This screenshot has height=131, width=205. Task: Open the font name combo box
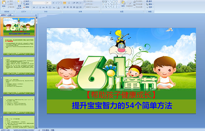(x=39, y=3)
